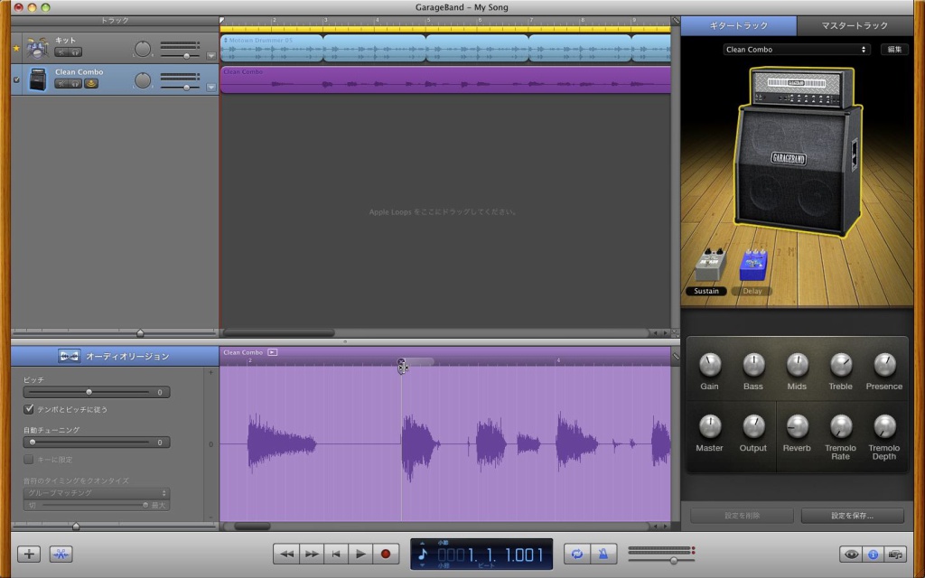Switch to the ギタートラック tab
925x578 pixels.
click(739, 25)
